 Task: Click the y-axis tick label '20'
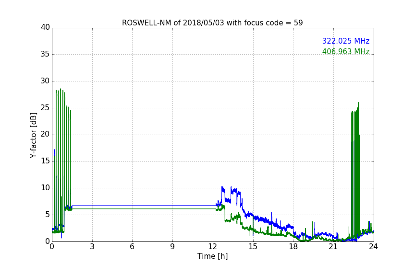pyautogui.click(x=45, y=134)
